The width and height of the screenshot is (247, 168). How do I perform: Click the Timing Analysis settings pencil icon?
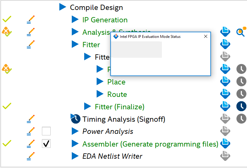30,119
